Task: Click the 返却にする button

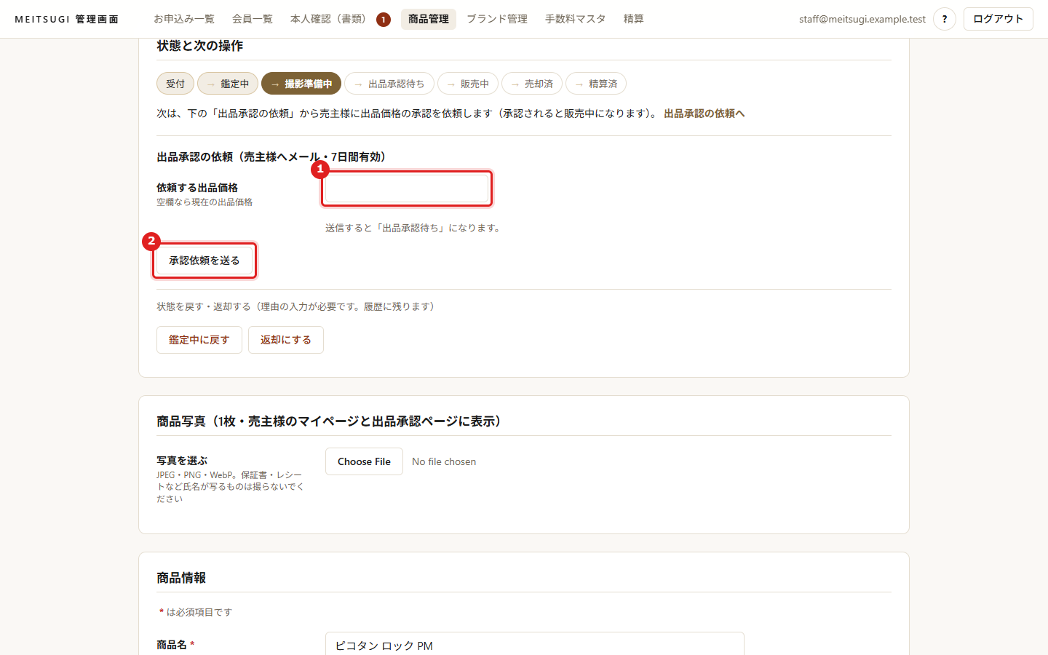Action: tap(286, 340)
